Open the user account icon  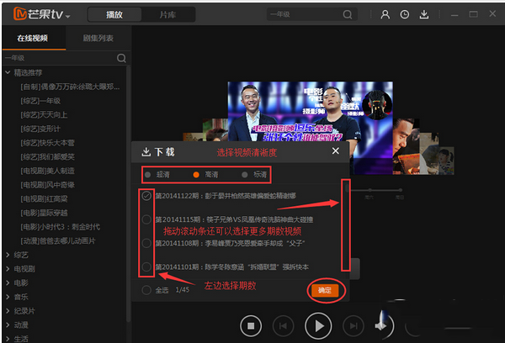click(x=385, y=14)
